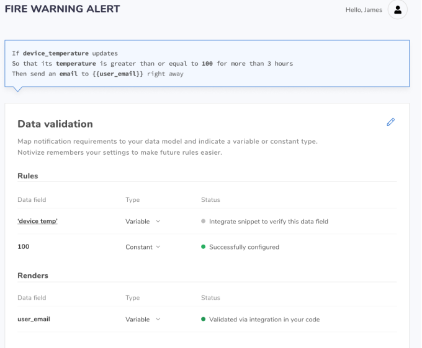Click the Data validation heading
This screenshot has height=348, width=422.
(55, 124)
